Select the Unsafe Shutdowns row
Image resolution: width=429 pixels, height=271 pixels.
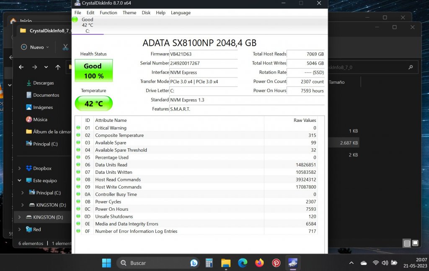(x=196, y=216)
